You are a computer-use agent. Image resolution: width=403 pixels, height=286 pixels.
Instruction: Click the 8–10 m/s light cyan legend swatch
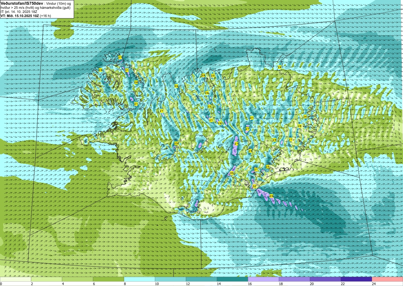[x=139, y=279]
